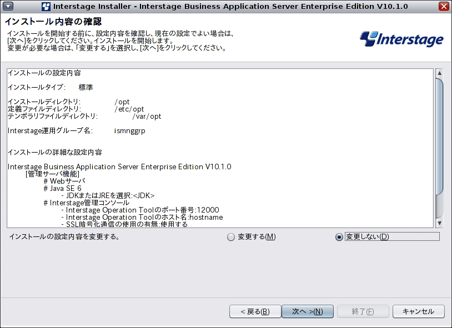The image size is (452, 328).
Task: Click the 次へ >(N) next button
Action: point(308,311)
